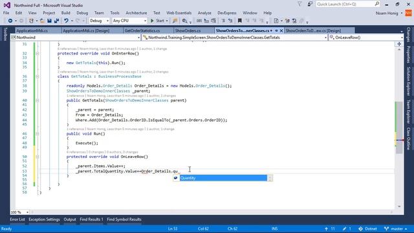Open the File menu

tap(6, 13)
